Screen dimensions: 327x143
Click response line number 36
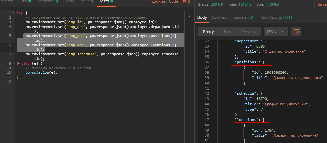point(206,62)
